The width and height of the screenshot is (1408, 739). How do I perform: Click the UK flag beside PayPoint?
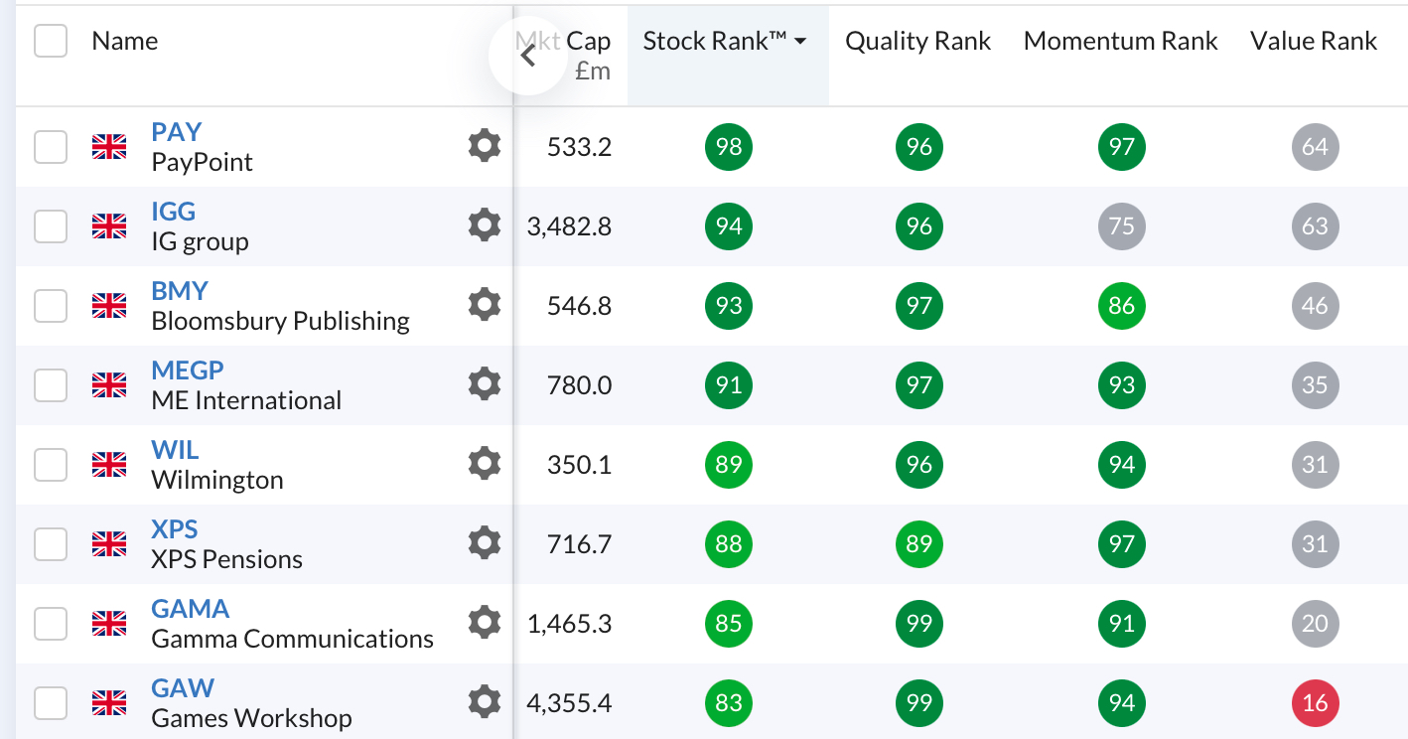pos(109,147)
